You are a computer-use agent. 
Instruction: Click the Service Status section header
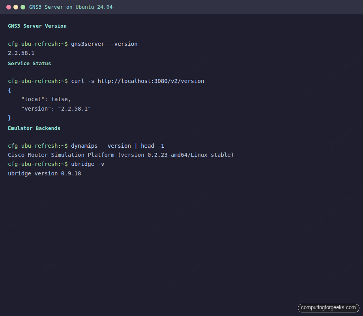29,63
